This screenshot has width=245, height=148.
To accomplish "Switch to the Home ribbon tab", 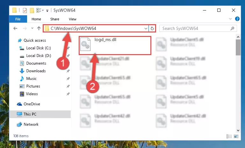I will [36, 19].
